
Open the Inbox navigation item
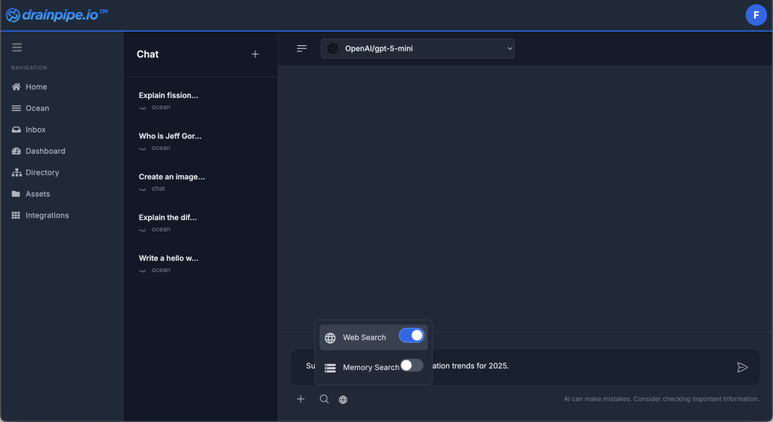tap(35, 130)
